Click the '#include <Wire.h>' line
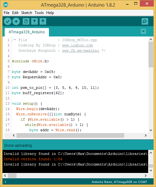Viewport: 156px width, 187px height. (31, 61)
